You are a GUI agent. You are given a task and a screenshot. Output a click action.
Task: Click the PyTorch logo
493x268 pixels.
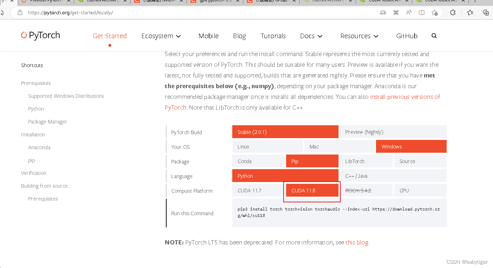(x=40, y=35)
